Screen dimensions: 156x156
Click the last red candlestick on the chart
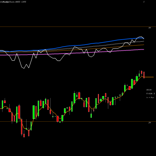[144, 75]
